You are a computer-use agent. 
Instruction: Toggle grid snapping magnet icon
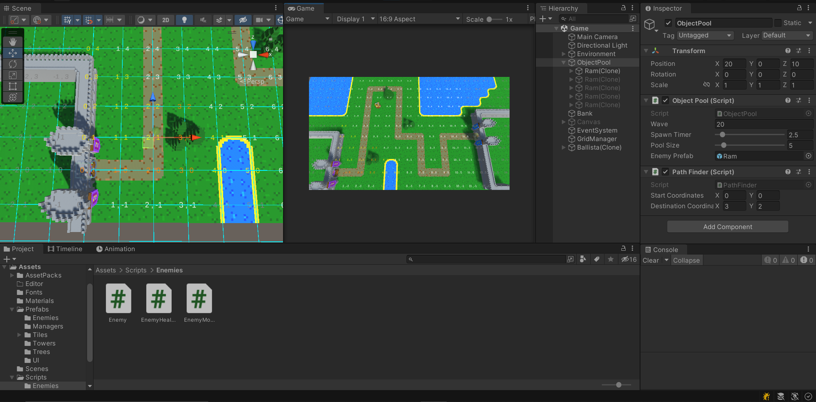coord(88,20)
